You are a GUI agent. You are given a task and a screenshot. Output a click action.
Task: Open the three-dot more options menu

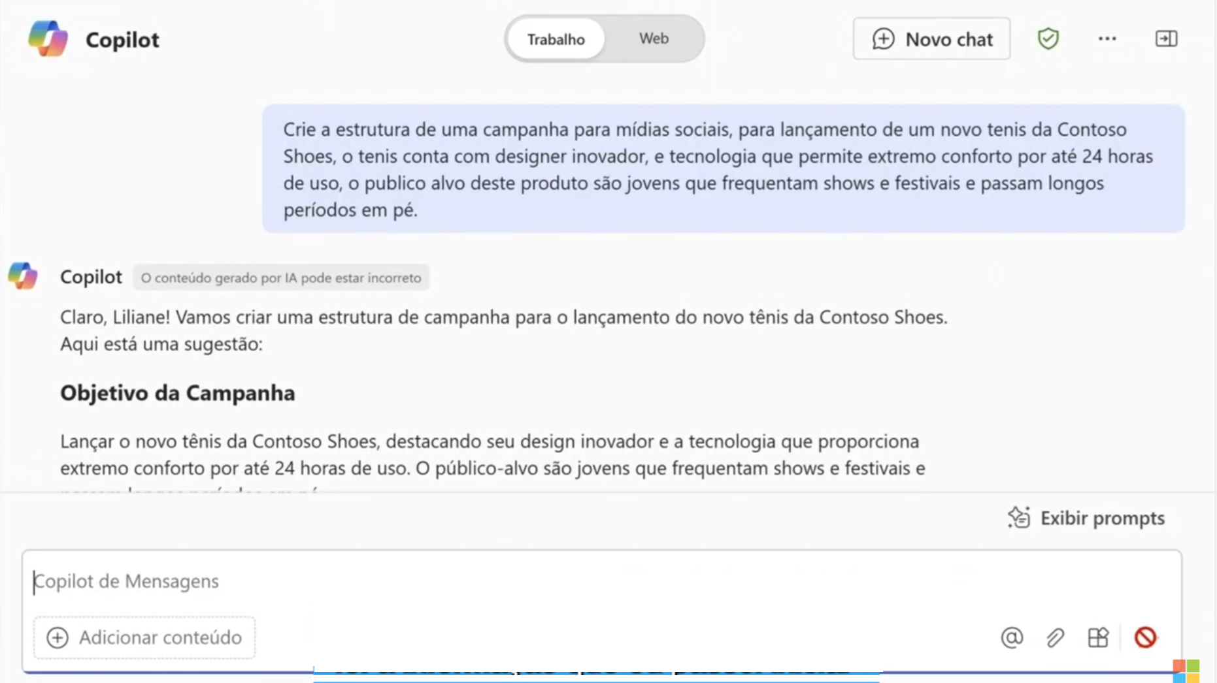point(1107,39)
